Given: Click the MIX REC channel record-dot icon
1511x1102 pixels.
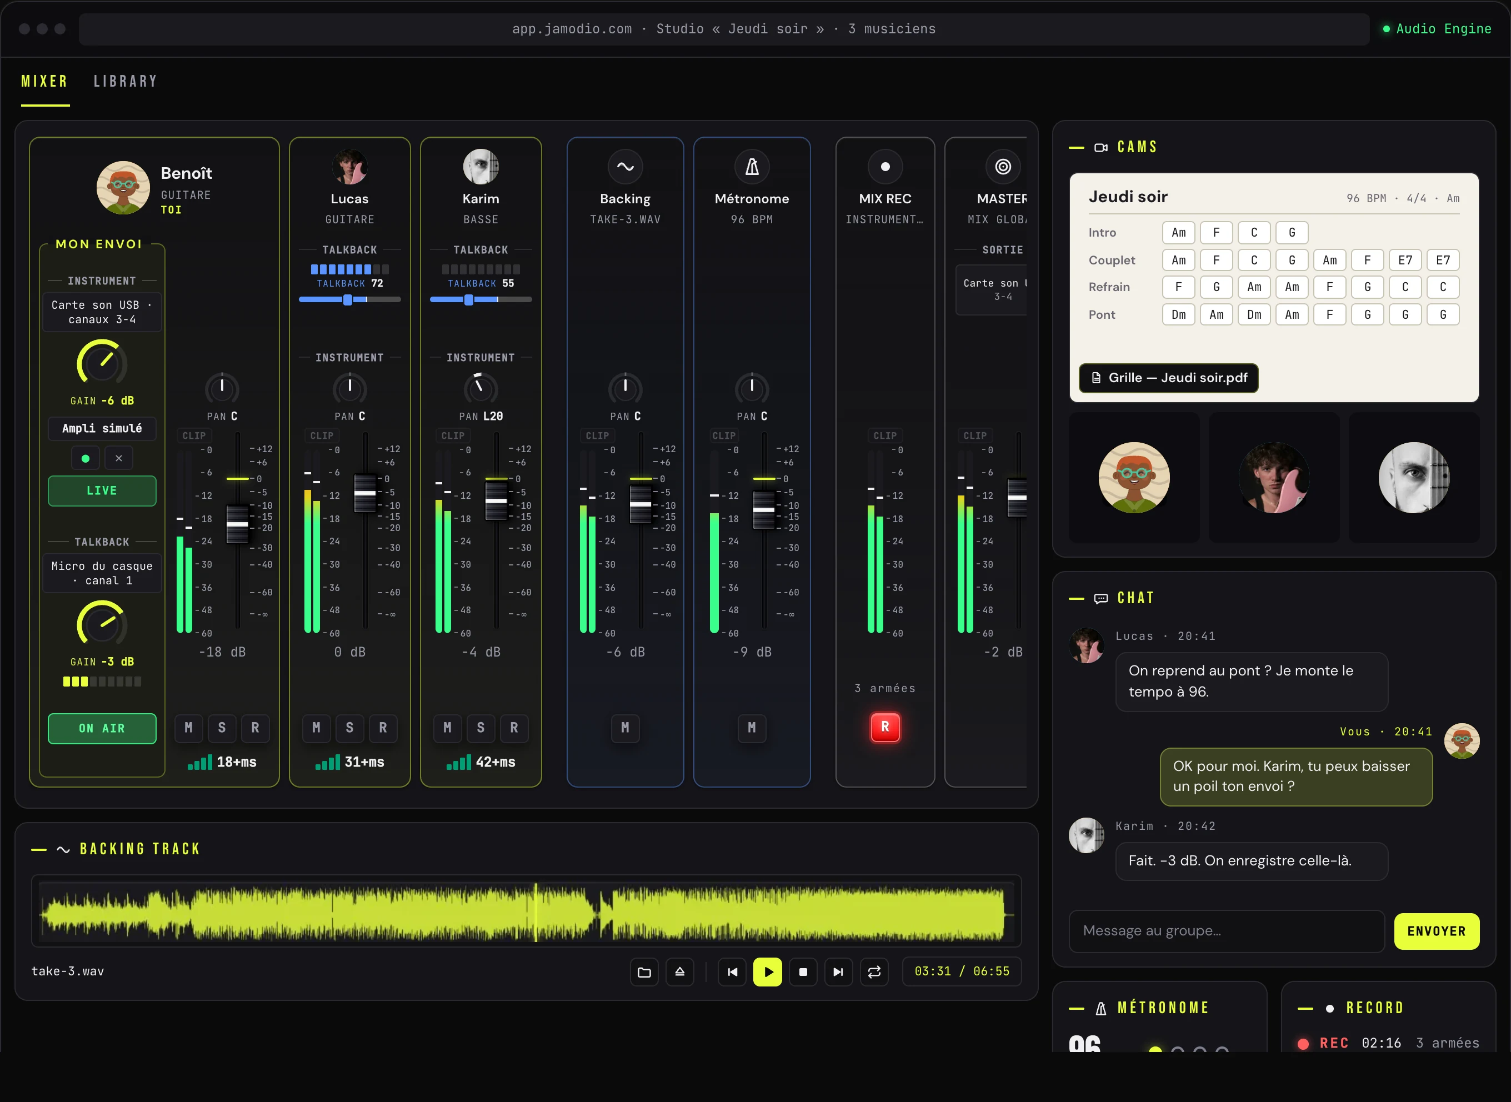Looking at the screenshot, I should [885, 167].
